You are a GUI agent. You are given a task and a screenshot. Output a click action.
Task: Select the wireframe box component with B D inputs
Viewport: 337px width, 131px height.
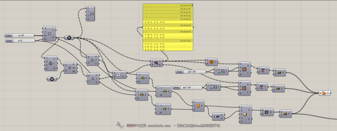pyautogui.click(x=267, y=112)
